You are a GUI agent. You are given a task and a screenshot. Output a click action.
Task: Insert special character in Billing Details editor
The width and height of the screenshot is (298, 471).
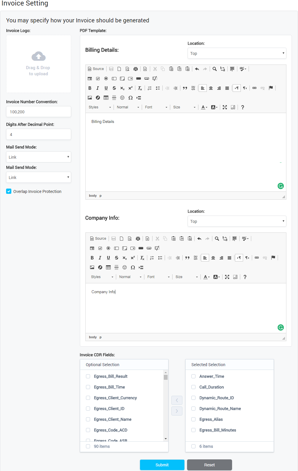click(130, 98)
